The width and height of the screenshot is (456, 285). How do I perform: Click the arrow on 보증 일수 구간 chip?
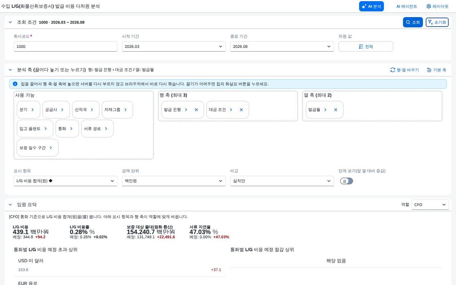pyautogui.click(x=51, y=147)
